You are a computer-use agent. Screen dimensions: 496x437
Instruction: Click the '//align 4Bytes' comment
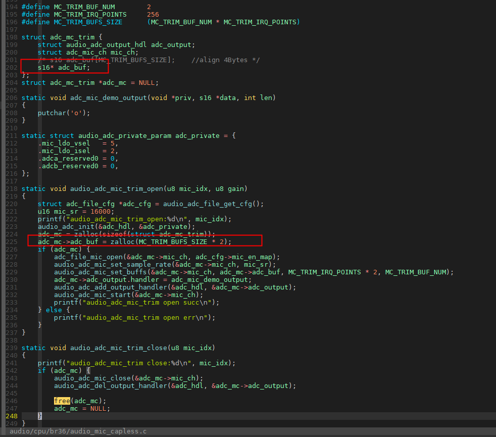coord(220,60)
